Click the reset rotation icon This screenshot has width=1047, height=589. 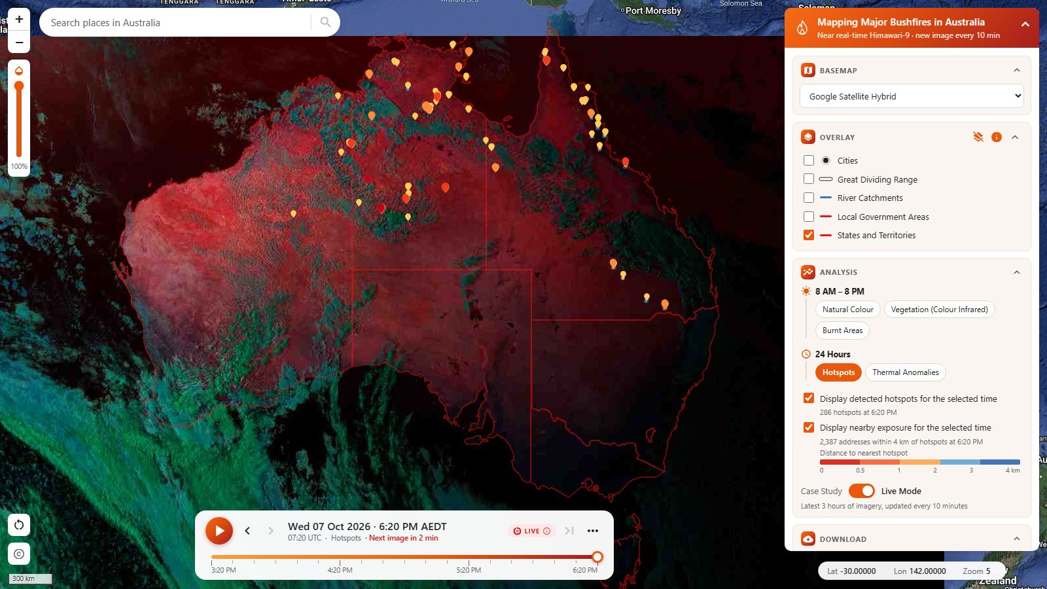(19, 525)
